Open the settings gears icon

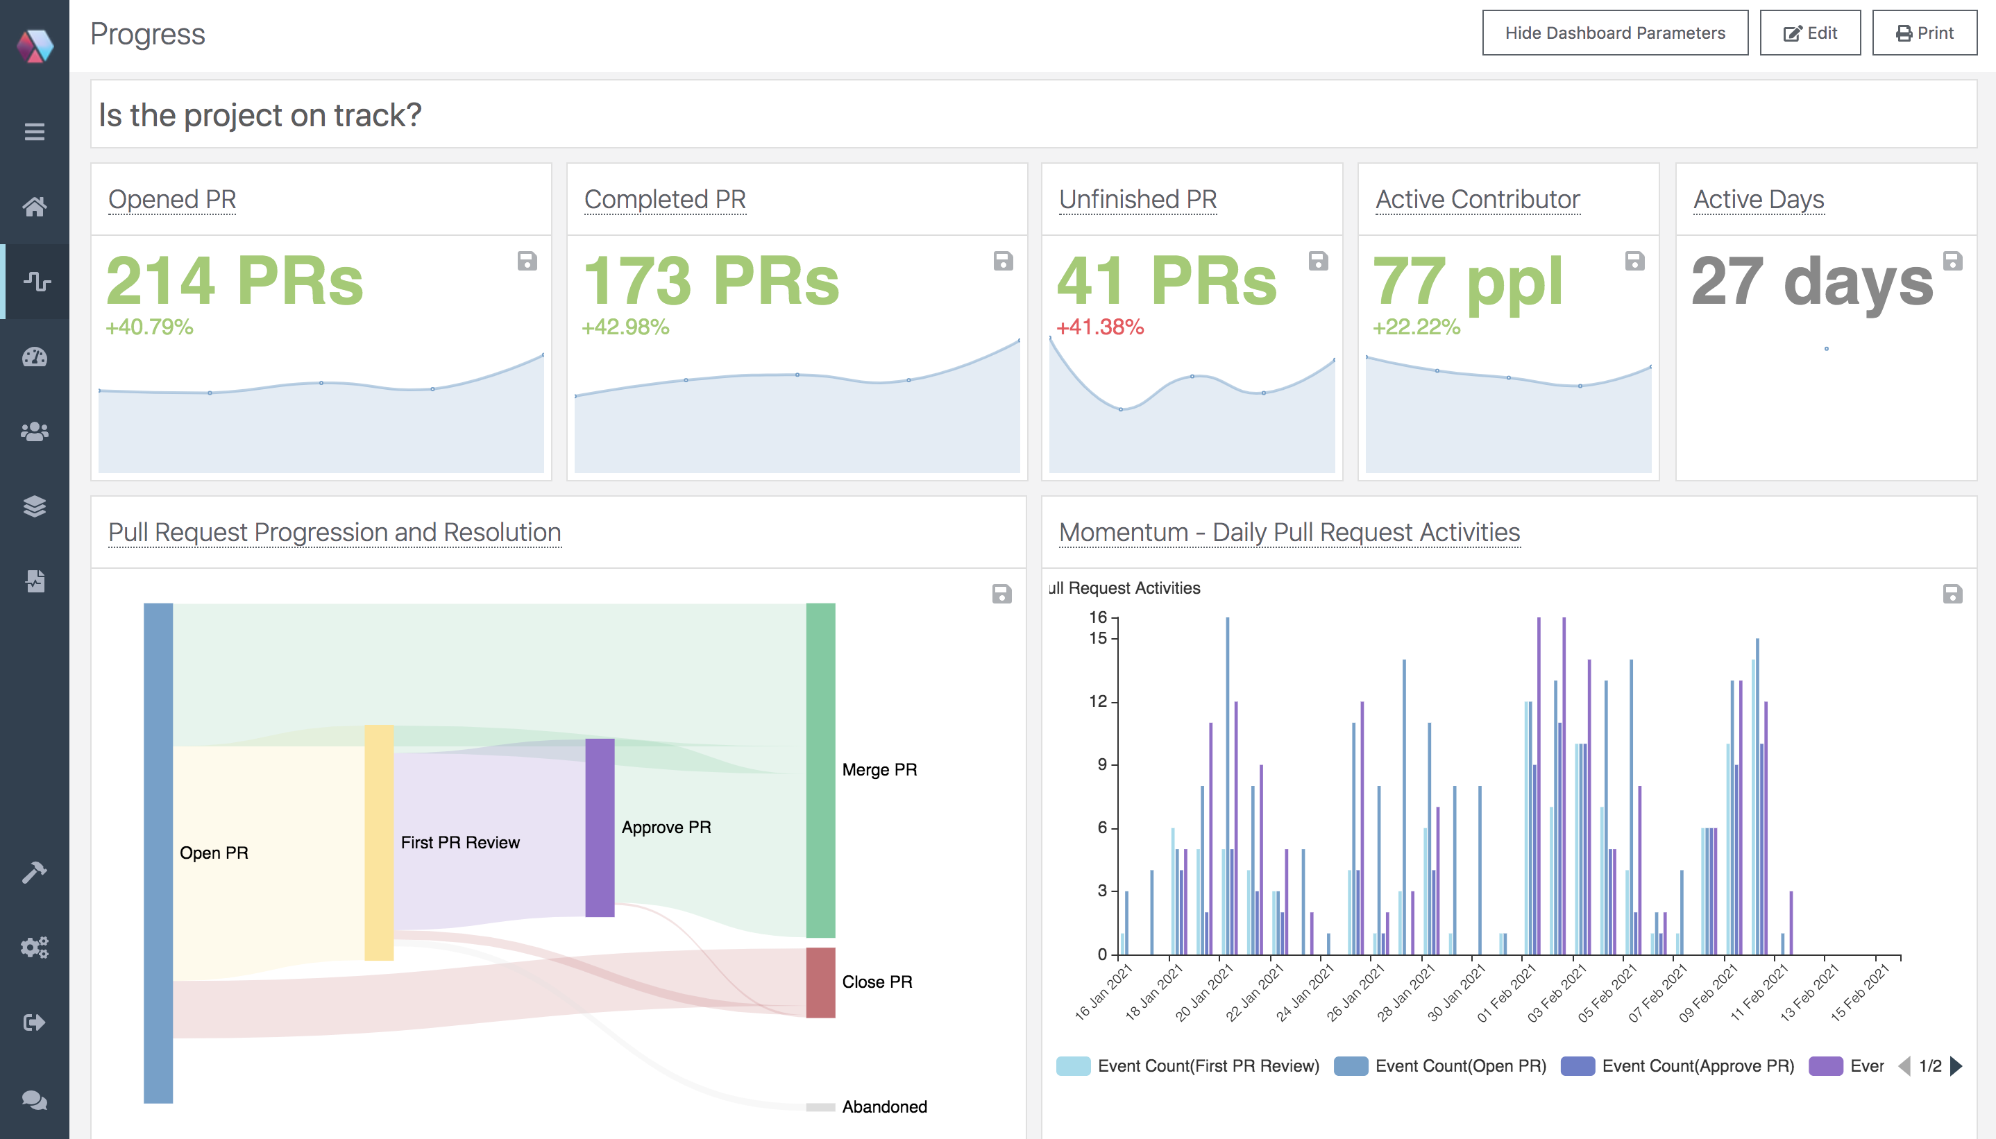point(35,948)
